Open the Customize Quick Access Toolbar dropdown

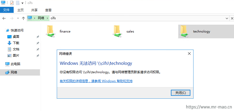pos(23,3)
